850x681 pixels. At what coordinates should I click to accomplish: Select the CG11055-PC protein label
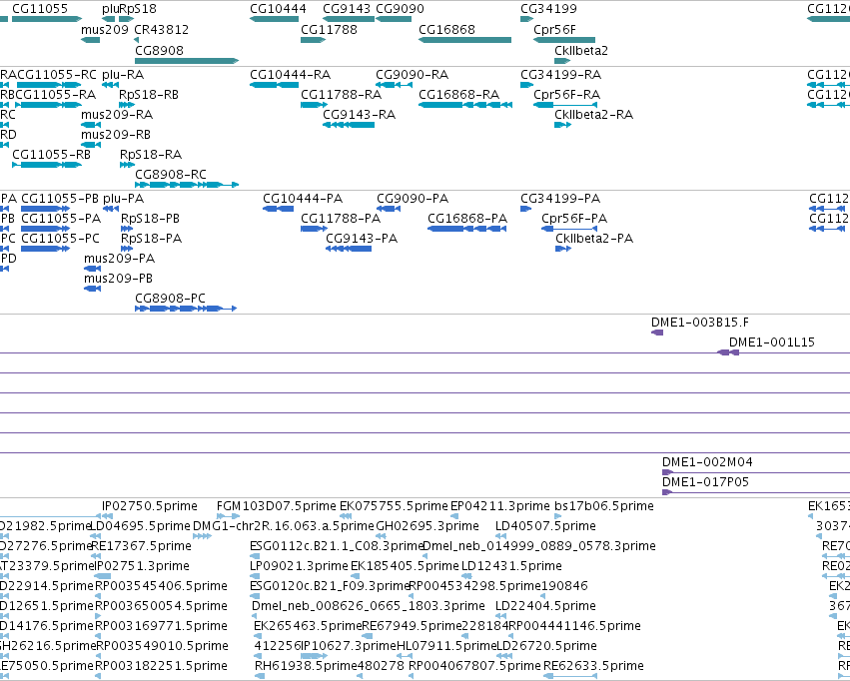point(61,239)
